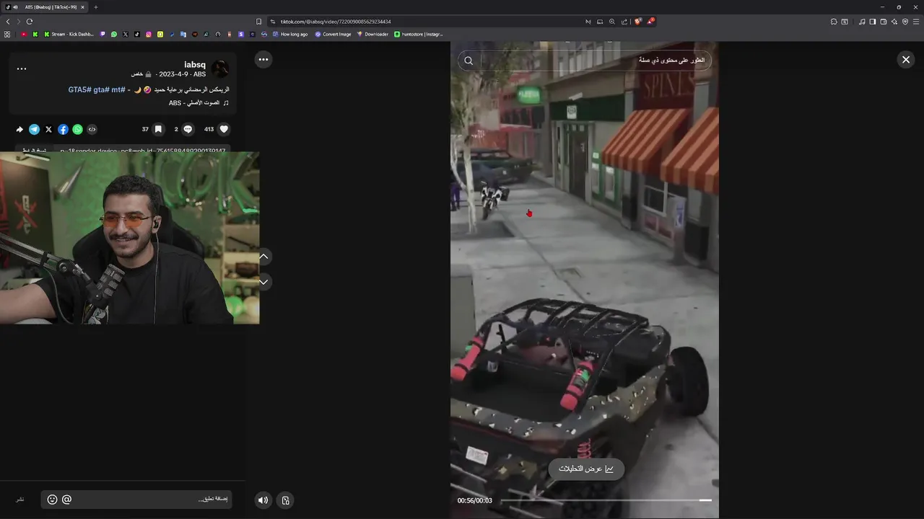The image size is (924, 519).
Task: Open the Leo AI sparkle icon
Action: point(894,22)
